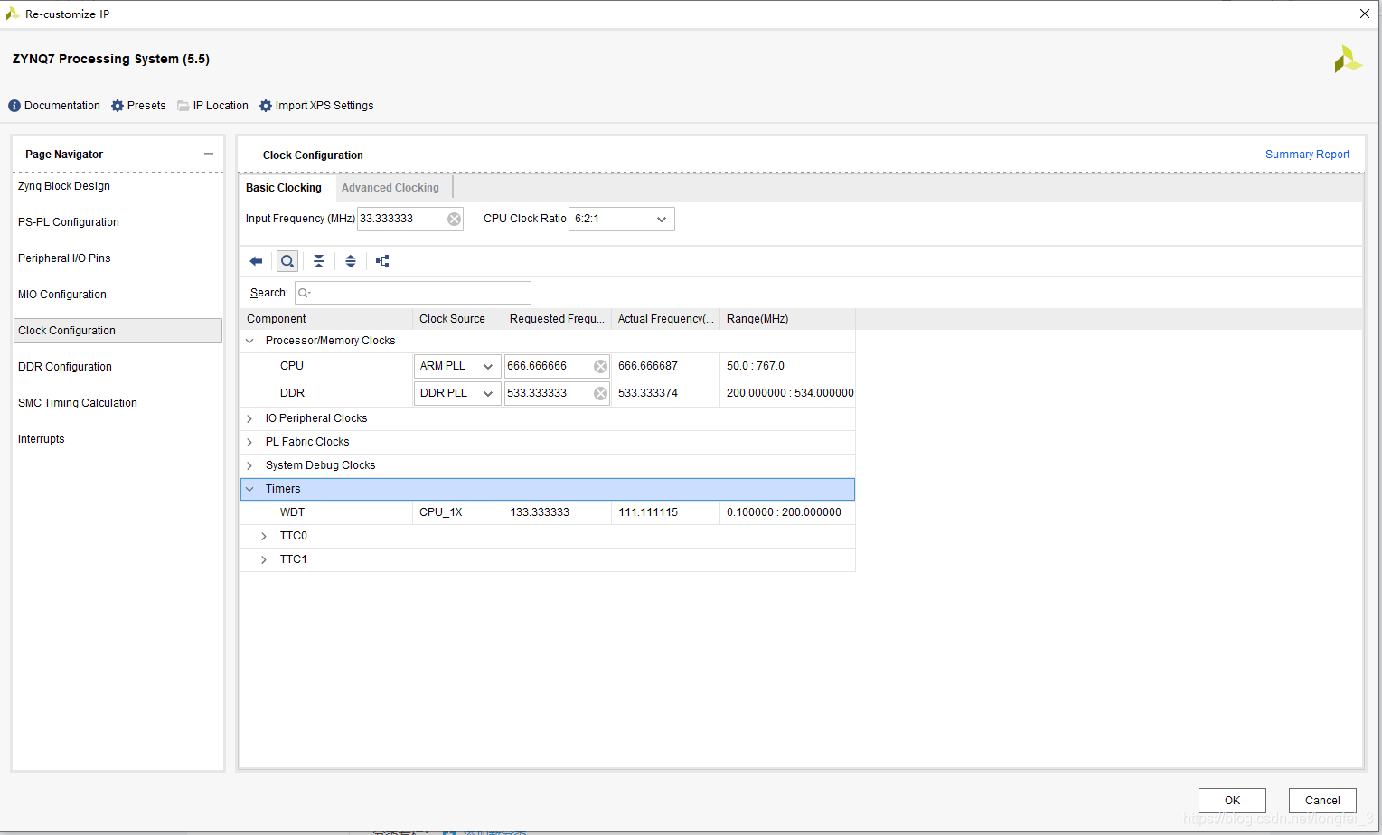
Task: Click the Actual Frequency column header
Action: pyautogui.click(x=665, y=319)
